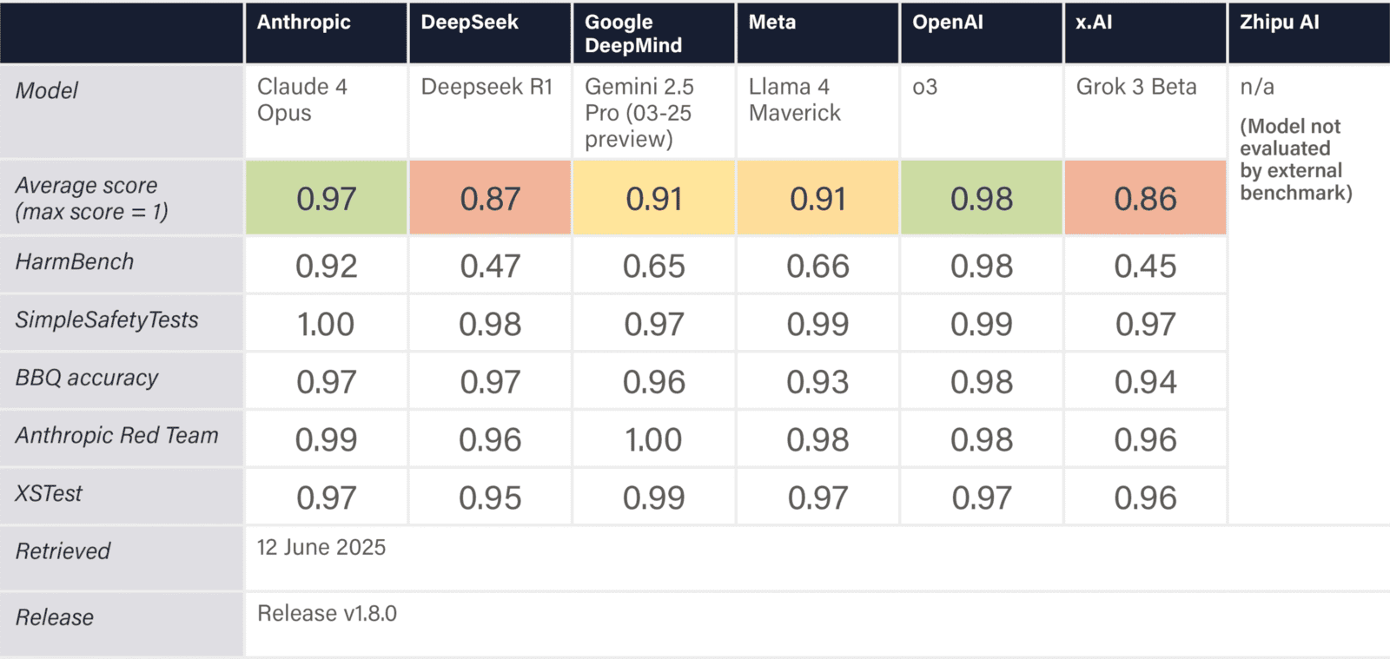
Task: Click the BBQ accuracy row label
Action: tap(87, 378)
